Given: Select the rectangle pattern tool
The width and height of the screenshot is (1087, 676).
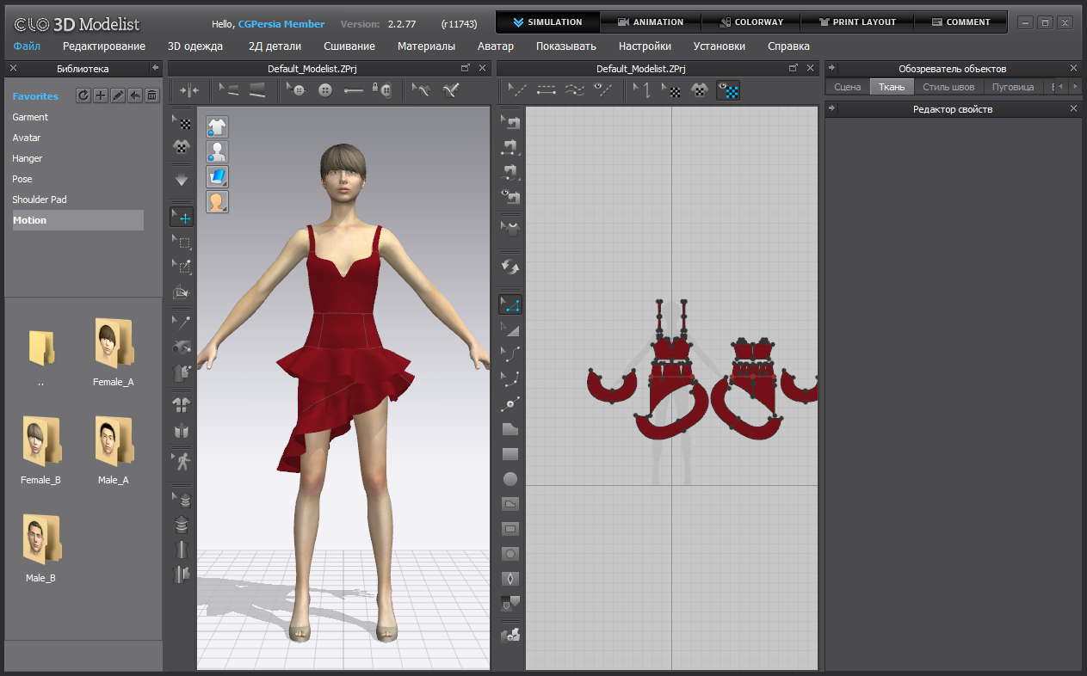Looking at the screenshot, I should [510, 453].
